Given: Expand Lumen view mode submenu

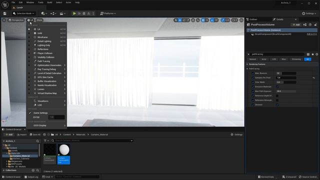Looking at the screenshot, I should 46,89.
